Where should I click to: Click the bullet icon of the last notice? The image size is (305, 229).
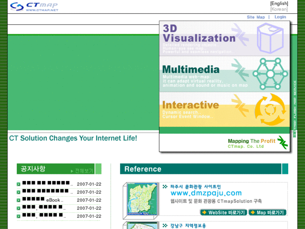pyautogui.click(x=18, y=216)
